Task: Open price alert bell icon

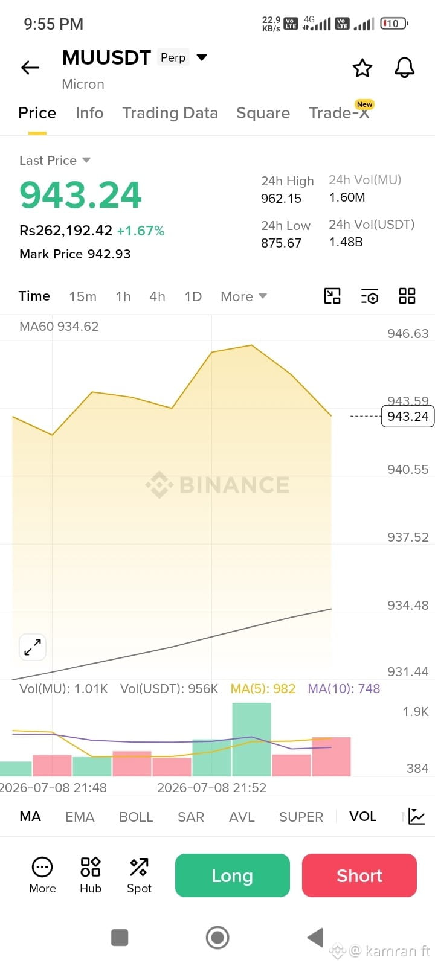Action: click(405, 68)
